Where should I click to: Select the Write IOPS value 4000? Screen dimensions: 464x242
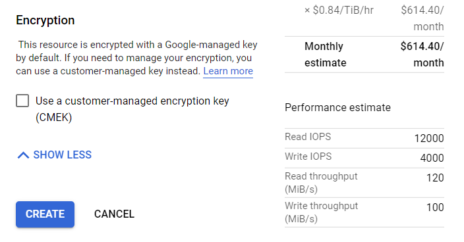(x=432, y=158)
